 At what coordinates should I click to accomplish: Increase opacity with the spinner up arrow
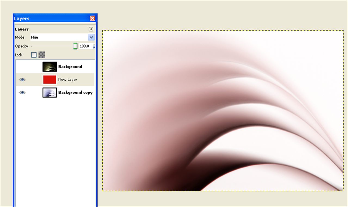point(94,45)
